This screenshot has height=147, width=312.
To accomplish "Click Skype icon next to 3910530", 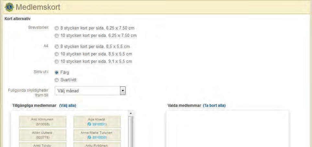I will 90,137.
